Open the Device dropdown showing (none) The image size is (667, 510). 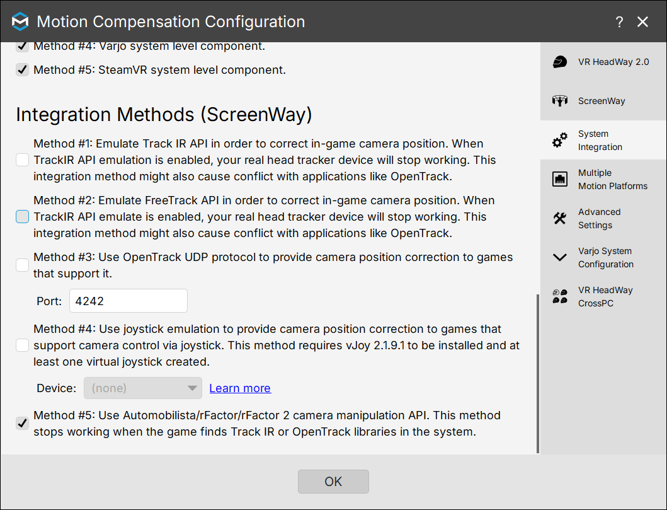click(143, 388)
